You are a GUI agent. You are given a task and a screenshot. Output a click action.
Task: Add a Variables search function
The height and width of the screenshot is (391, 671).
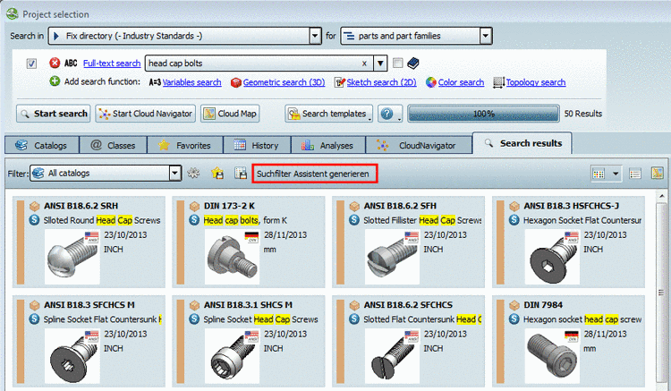(x=191, y=82)
